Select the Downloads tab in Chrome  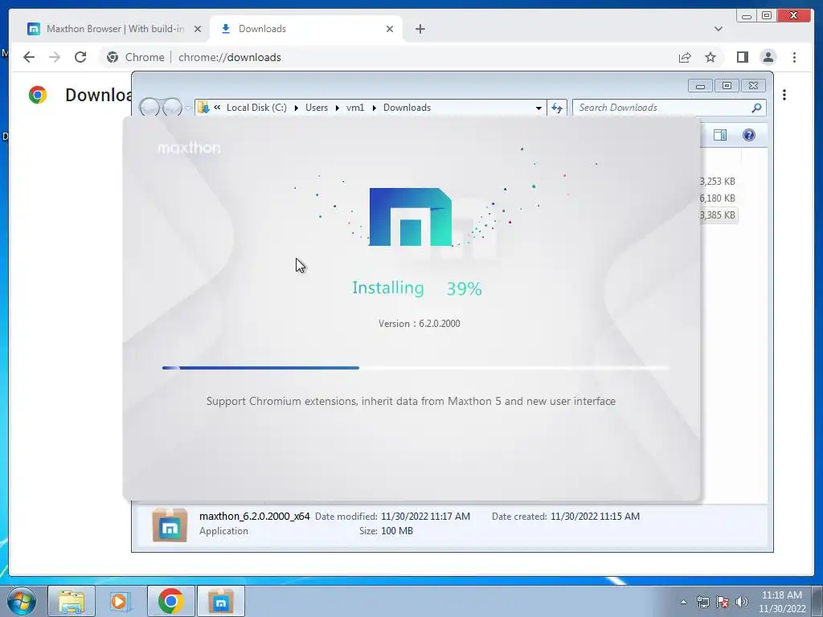(x=307, y=29)
